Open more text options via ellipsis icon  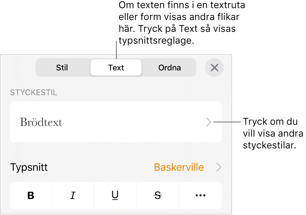pos(200,195)
